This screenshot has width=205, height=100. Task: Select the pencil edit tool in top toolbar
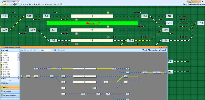(x=8, y=4)
